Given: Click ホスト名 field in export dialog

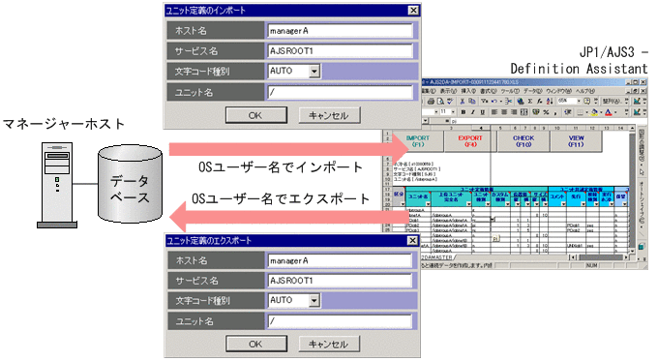Looking at the screenshot, I should 340,260.
